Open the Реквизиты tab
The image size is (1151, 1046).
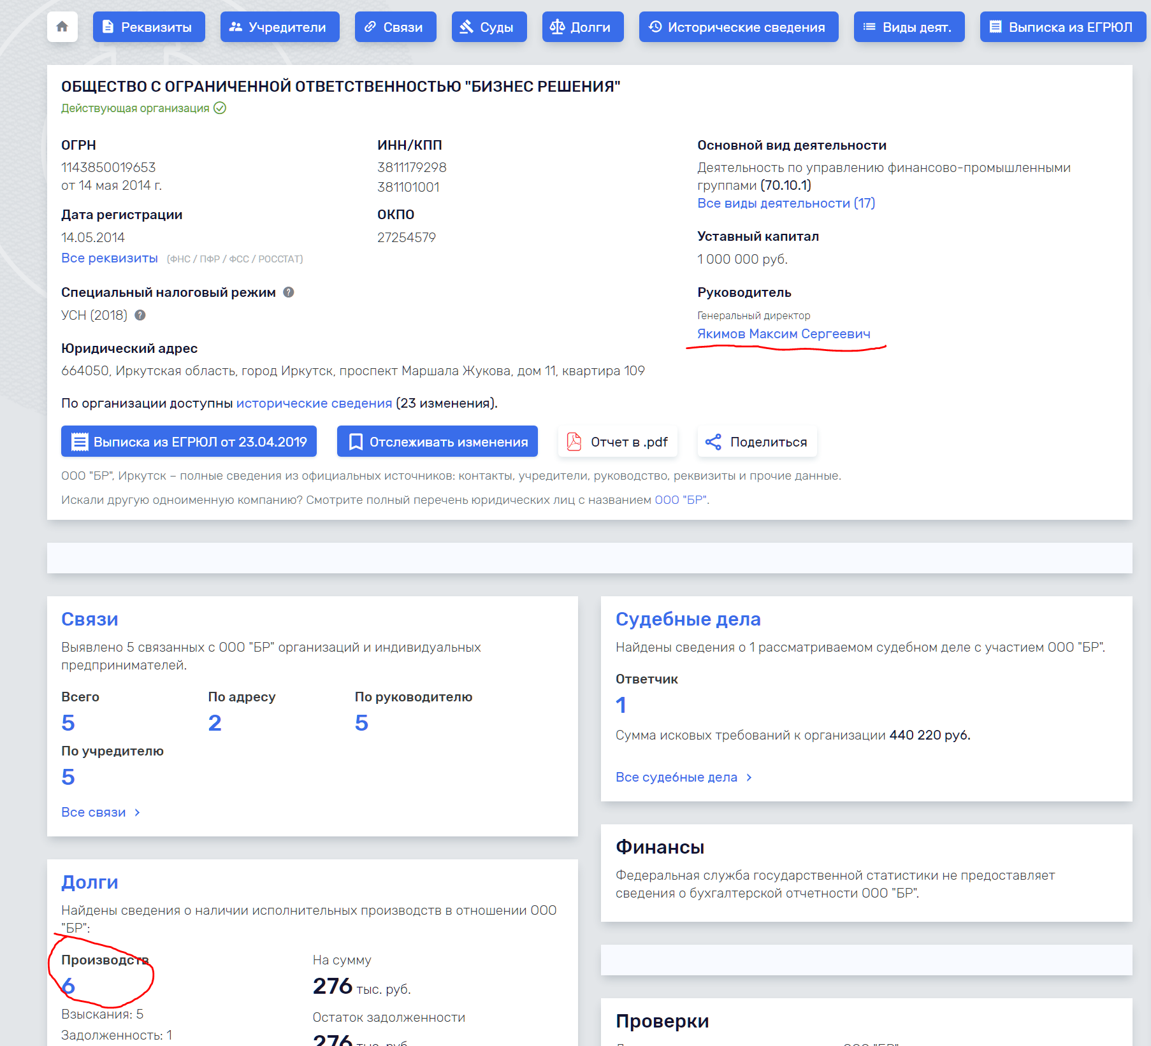(148, 27)
